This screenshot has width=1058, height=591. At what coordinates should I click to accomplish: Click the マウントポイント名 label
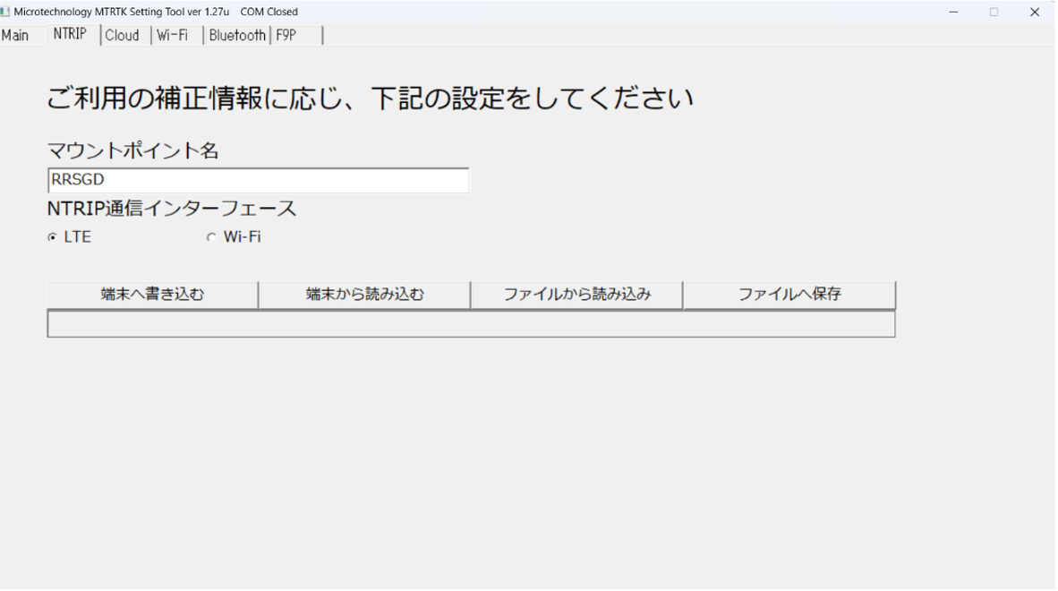coord(132,151)
